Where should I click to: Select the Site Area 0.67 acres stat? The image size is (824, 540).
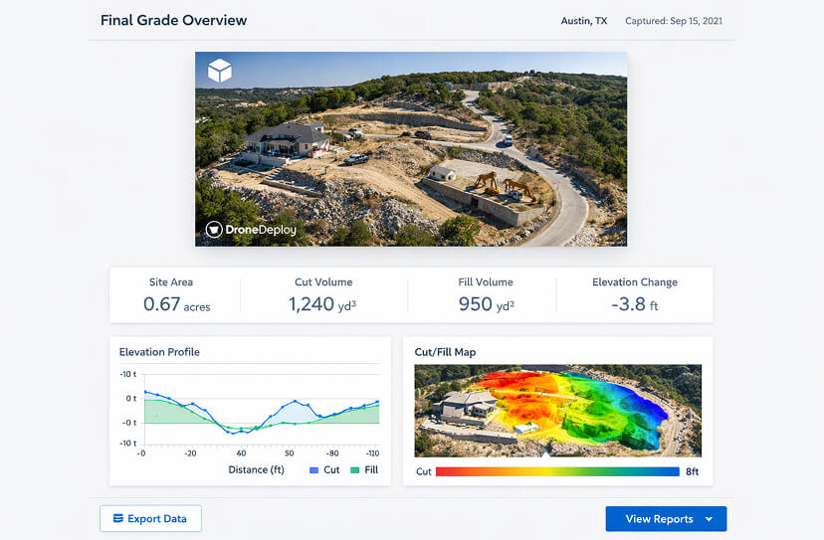point(176,295)
